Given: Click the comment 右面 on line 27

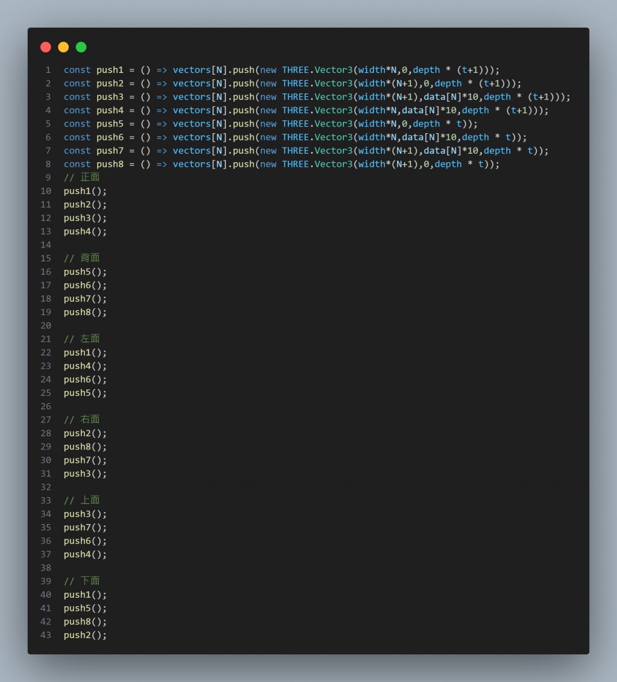Looking at the screenshot, I should pos(82,420).
